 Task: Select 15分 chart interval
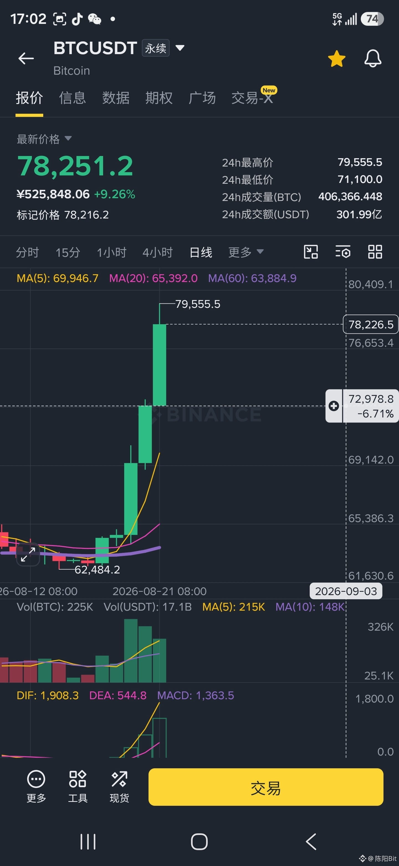coord(68,252)
